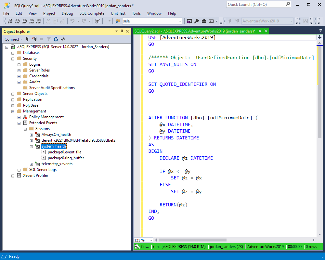
Task: Click the Undo arrow icon
Action: (x=72, y=21)
